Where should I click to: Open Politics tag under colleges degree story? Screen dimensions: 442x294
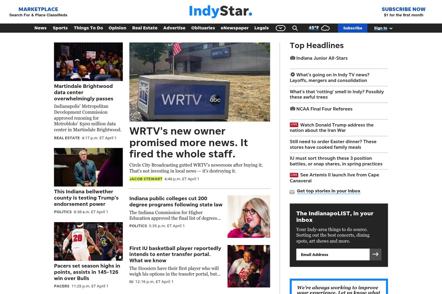coord(138,226)
